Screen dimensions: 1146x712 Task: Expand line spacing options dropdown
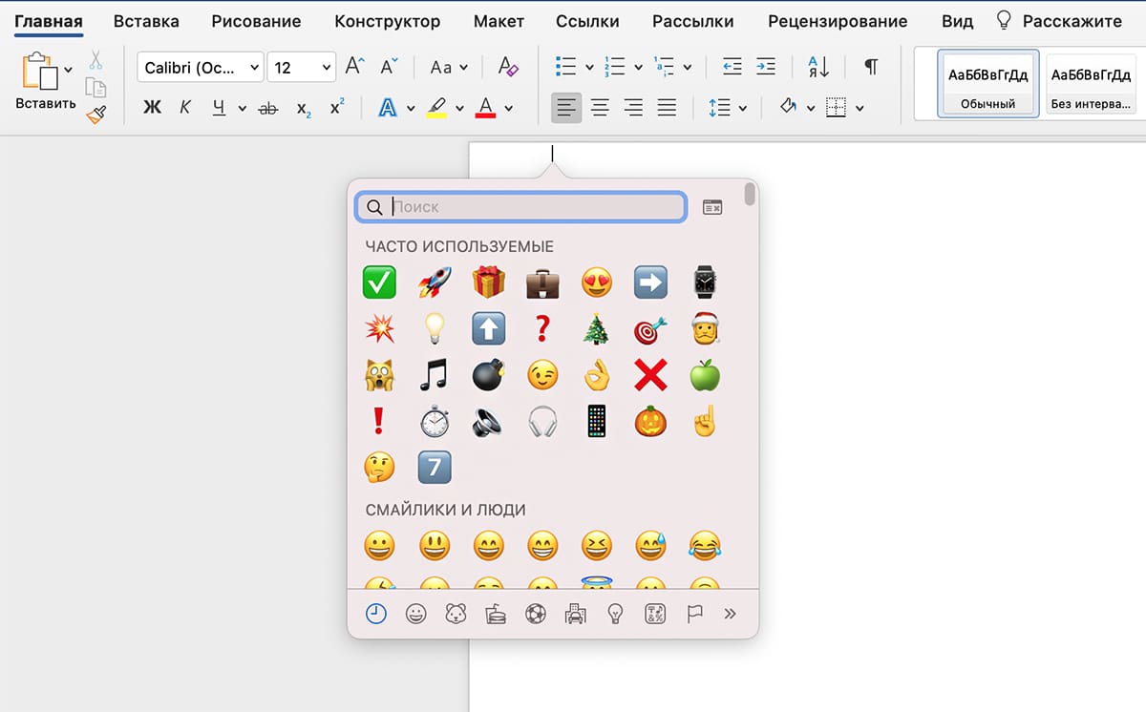[x=742, y=108]
